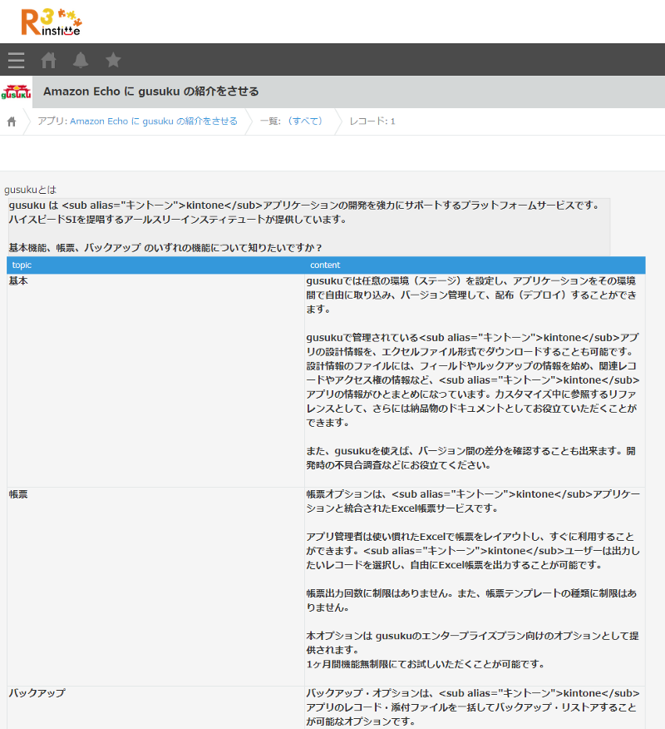This screenshot has height=729, width=665.
Task: Click the レコード: 1 breadcrumb item
Action: (x=372, y=121)
